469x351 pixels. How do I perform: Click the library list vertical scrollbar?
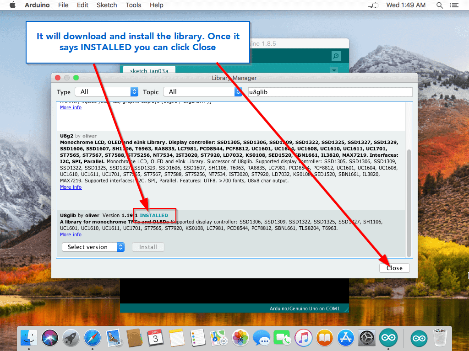tap(409, 203)
